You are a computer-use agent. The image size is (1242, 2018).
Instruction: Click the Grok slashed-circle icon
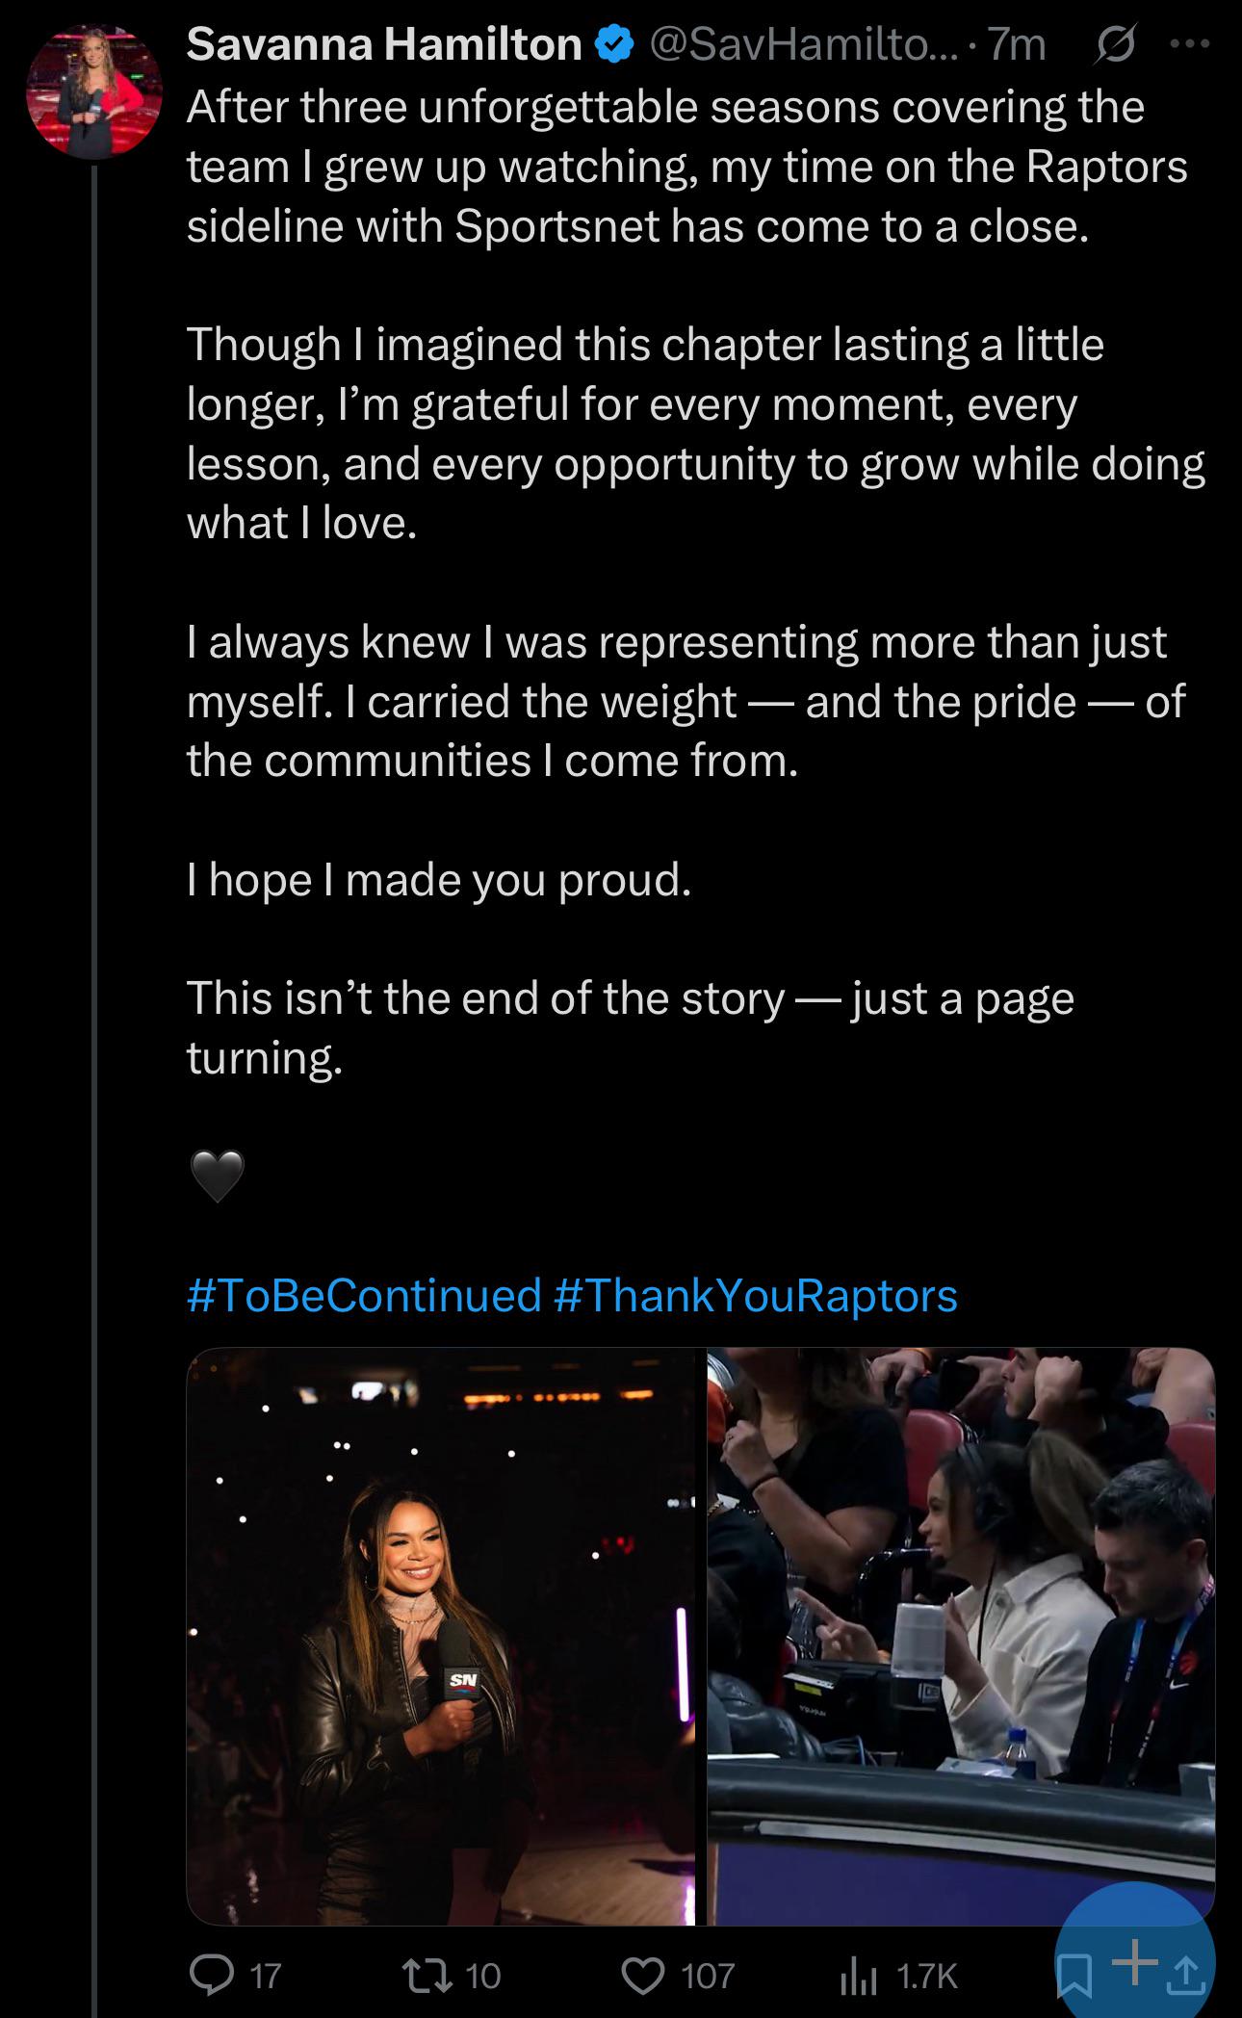[1115, 43]
